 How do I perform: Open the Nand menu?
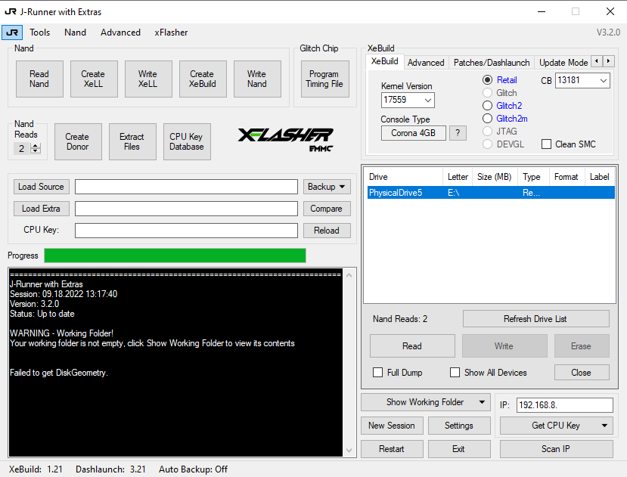tap(75, 33)
